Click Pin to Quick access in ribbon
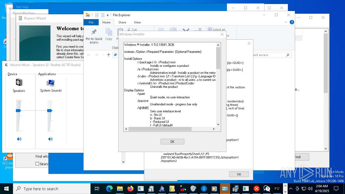This screenshot has width=345, height=194. 94,36
